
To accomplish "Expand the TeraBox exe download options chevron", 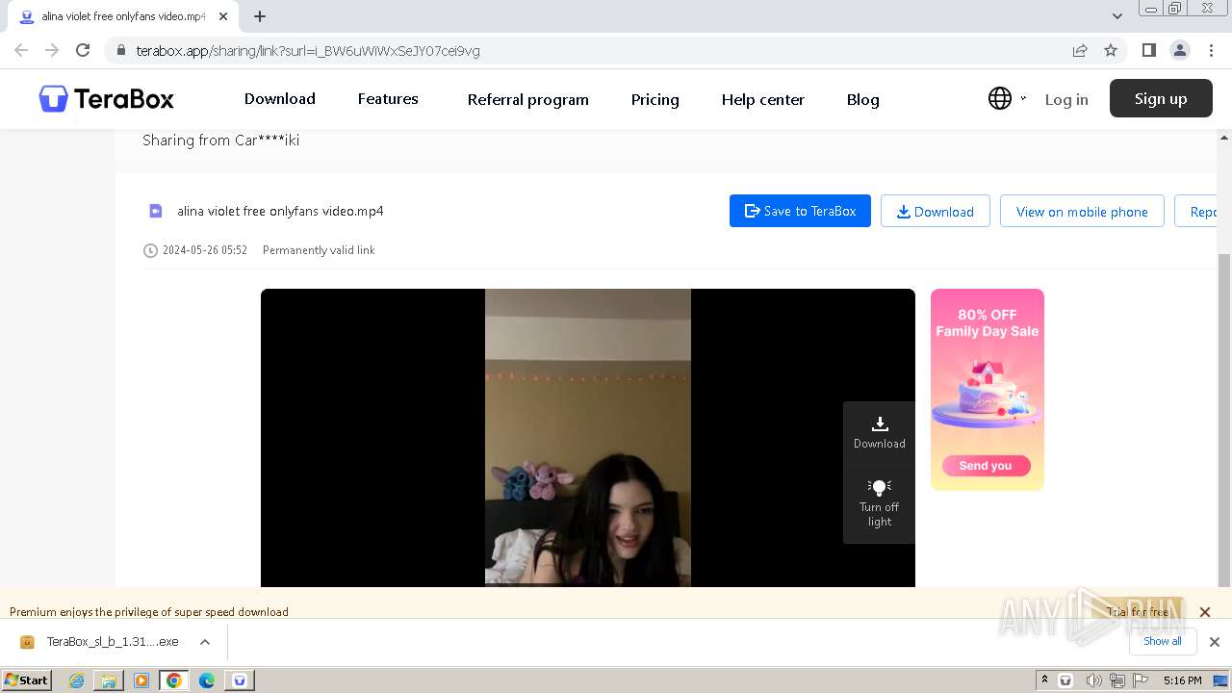I will tap(204, 642).
